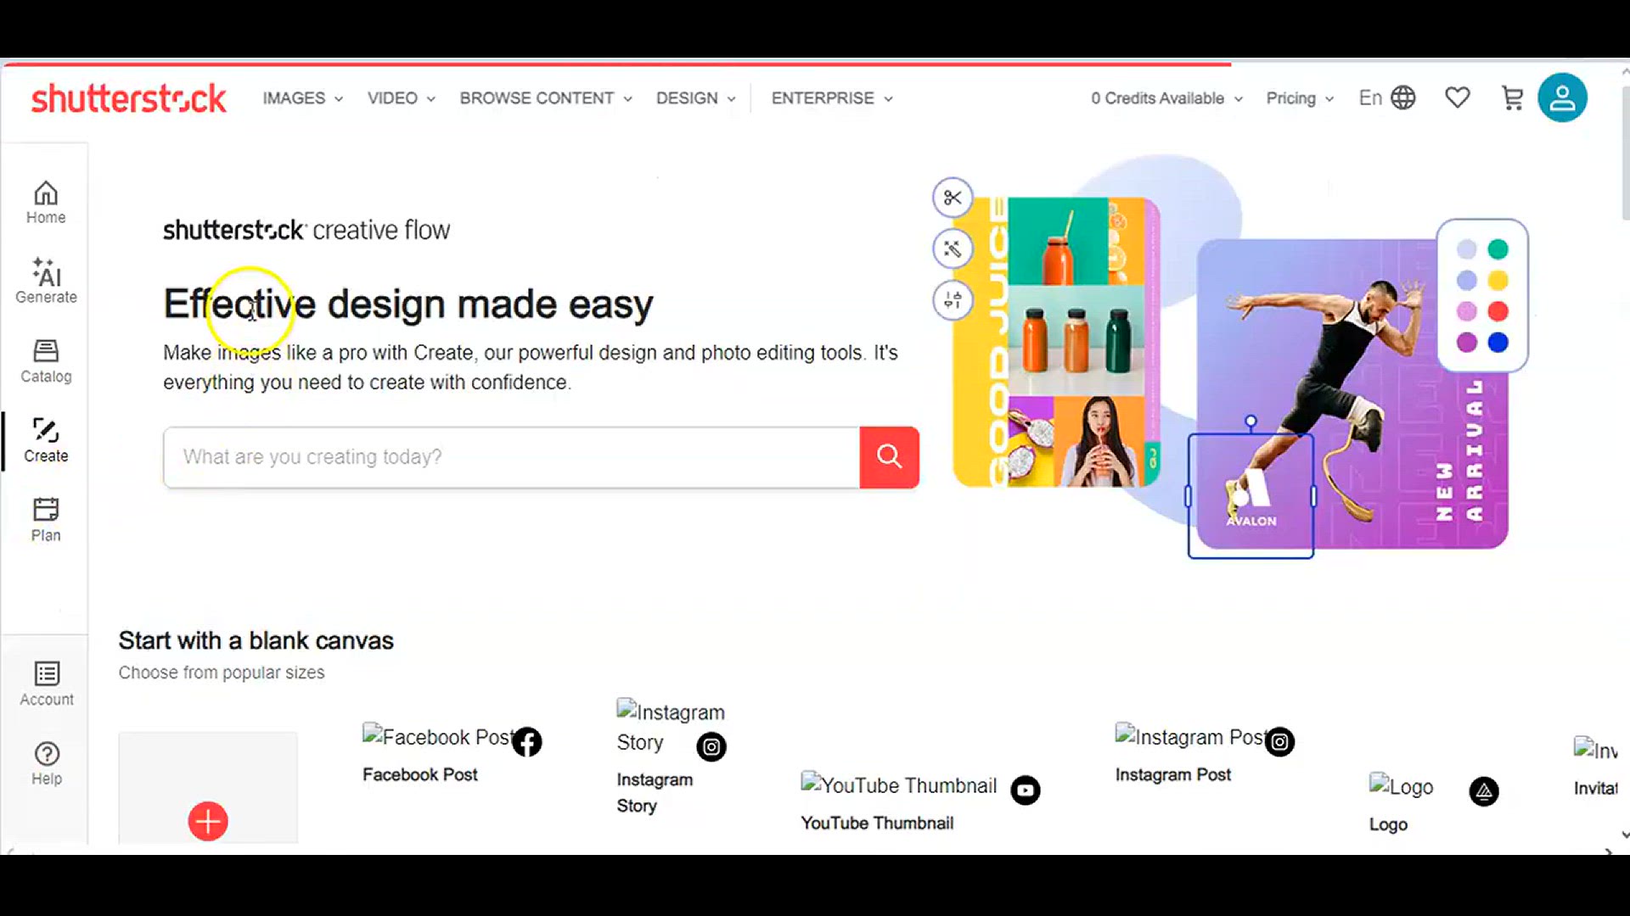The image size is (1630, 916).
Task: Click the scissors crop tool icon
Action: point(953,198)
